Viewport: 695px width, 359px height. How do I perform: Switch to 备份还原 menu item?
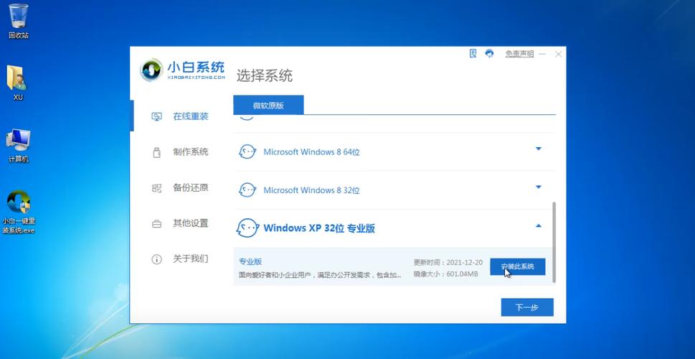(190, 188)
